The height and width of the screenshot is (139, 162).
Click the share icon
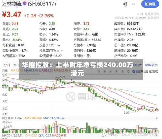(x=125, y=4)
